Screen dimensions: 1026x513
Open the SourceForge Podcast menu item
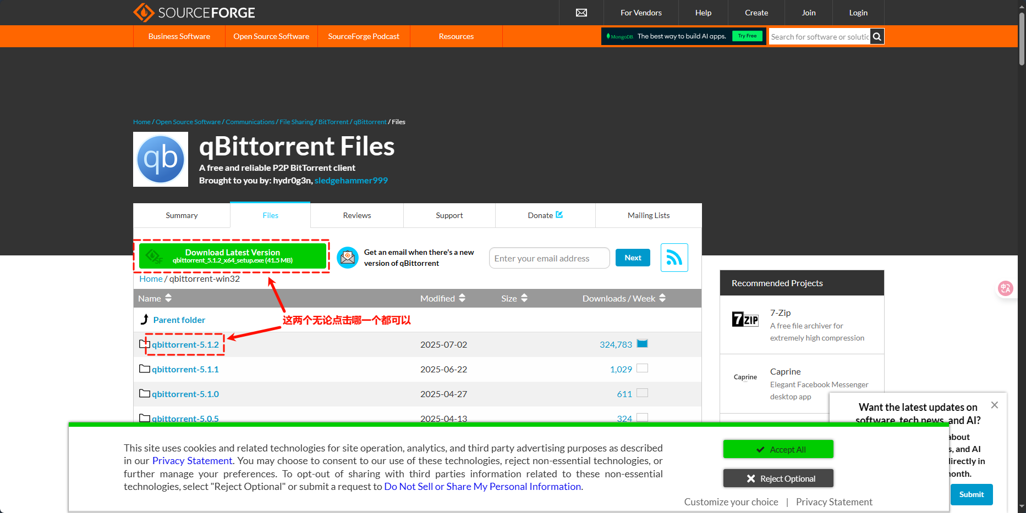click(x=364, y=36)
